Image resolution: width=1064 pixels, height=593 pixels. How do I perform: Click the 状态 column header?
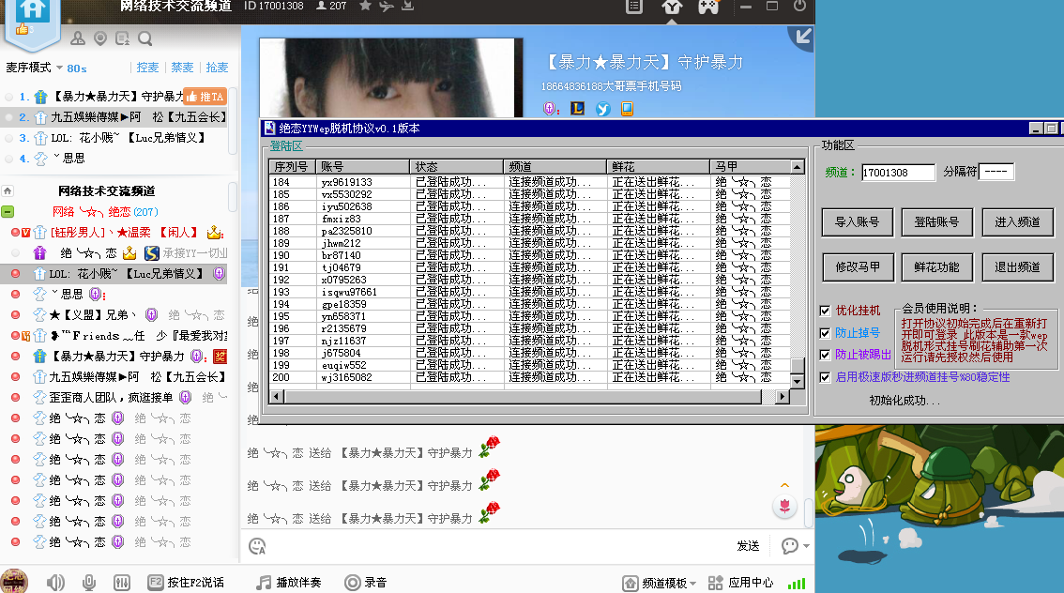[456, 167]
